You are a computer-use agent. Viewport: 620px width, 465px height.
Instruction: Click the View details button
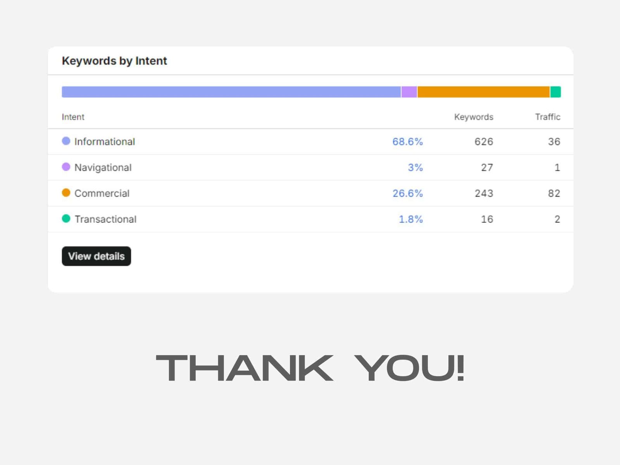click(x=96, y=256)
